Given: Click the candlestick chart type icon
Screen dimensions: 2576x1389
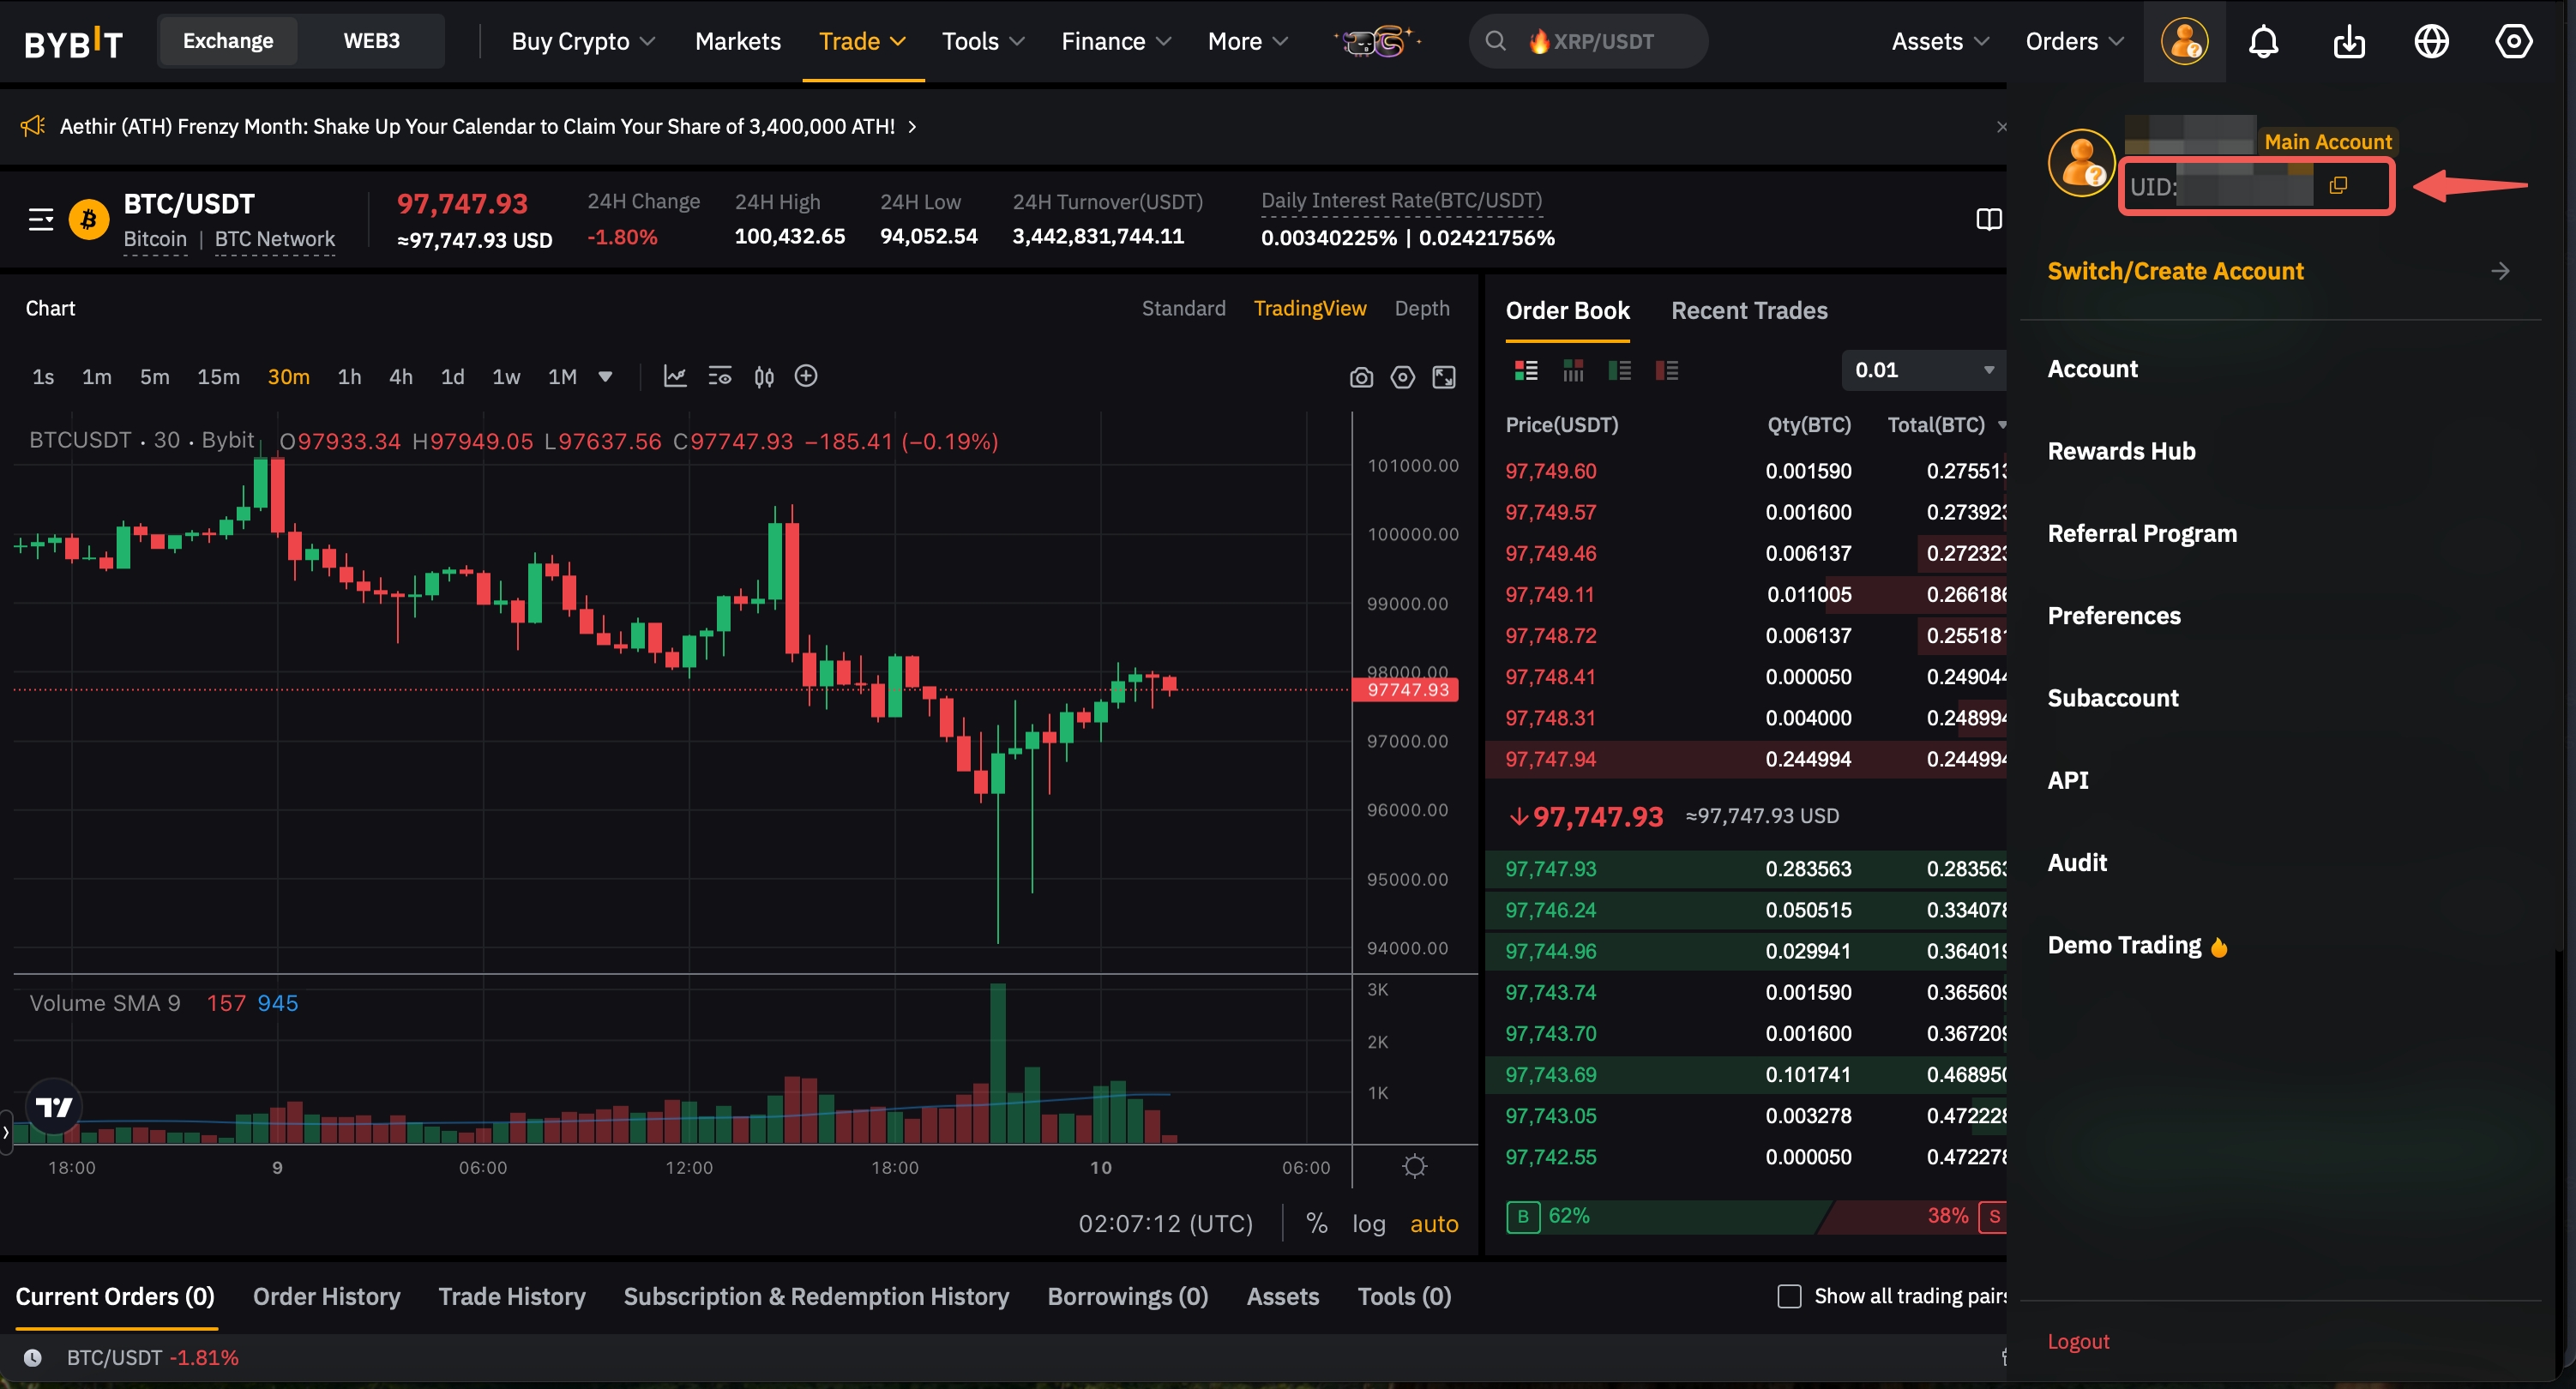Looking at the screenshot, I should click(764, 376).
